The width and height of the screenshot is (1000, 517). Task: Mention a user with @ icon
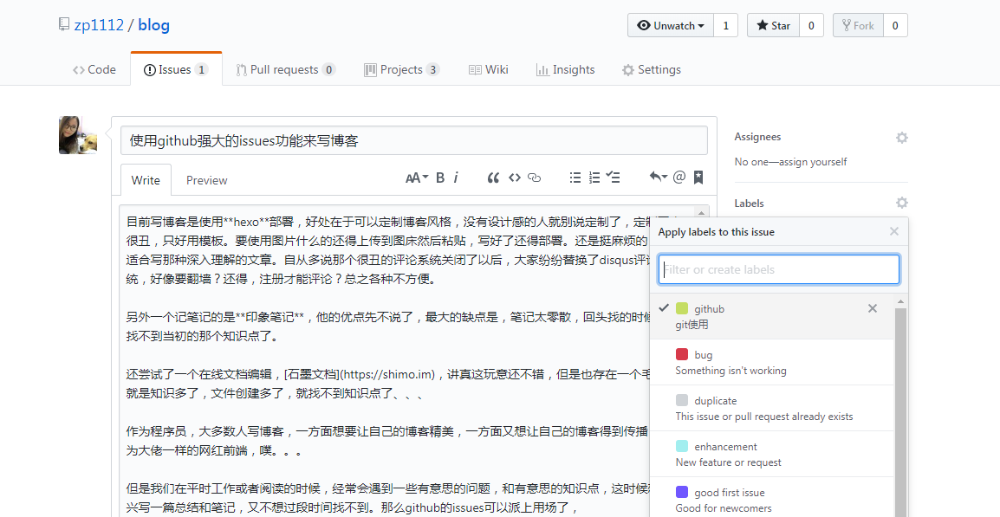point(679,178)
